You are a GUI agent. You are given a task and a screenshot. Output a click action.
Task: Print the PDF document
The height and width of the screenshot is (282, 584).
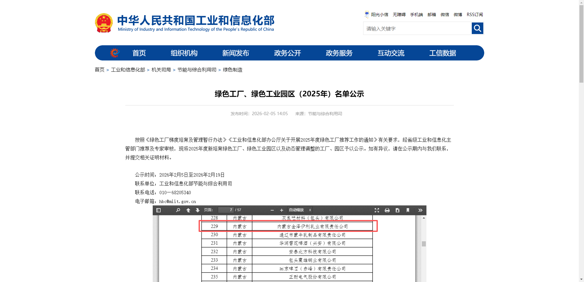(387, 210)
